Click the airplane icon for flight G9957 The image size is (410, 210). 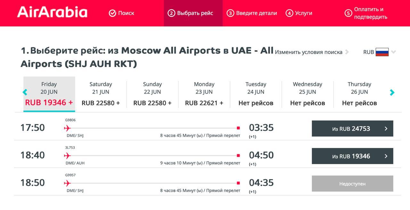67,183
